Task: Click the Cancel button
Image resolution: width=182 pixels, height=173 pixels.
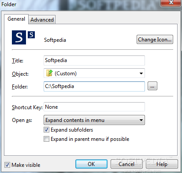Action: pos(126,164)
